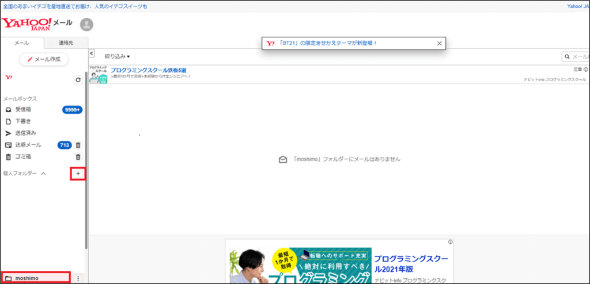Click the mail search field
This screenshot has width=590, height=284.
coord(576,57)
